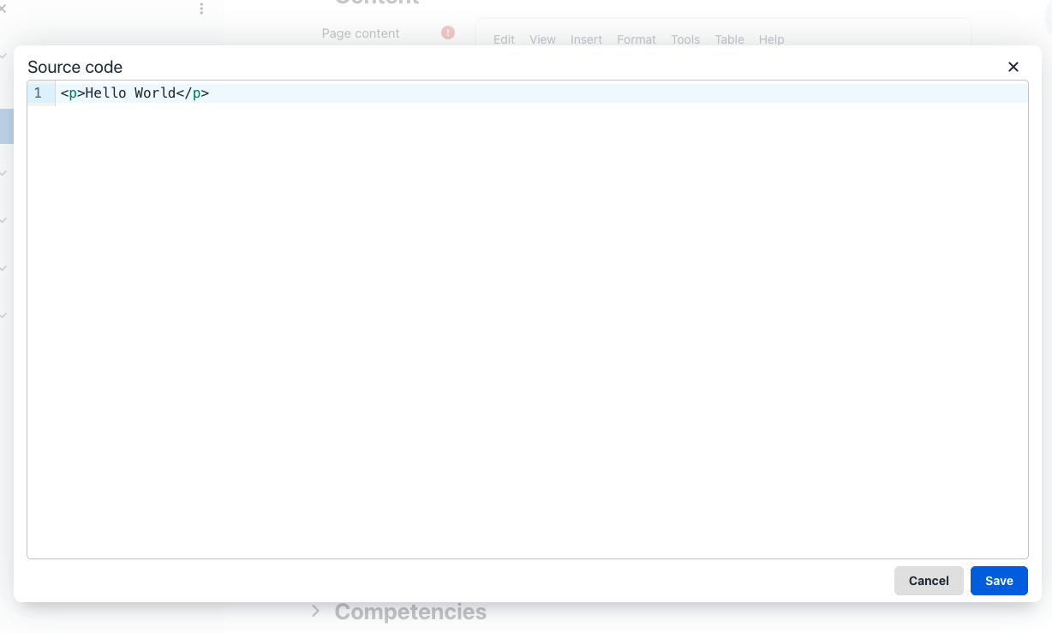Click the required icon beside Page content
This screenshot has width=1052, height=633.
pyautogui.click(x=448, y=33)
